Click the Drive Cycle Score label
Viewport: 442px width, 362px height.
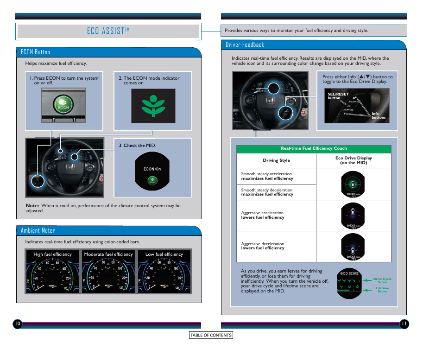[382, 280]
